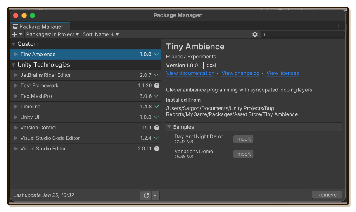Collapse the Custom group
This screenshot has width=356, height=212.
point(14,44)
